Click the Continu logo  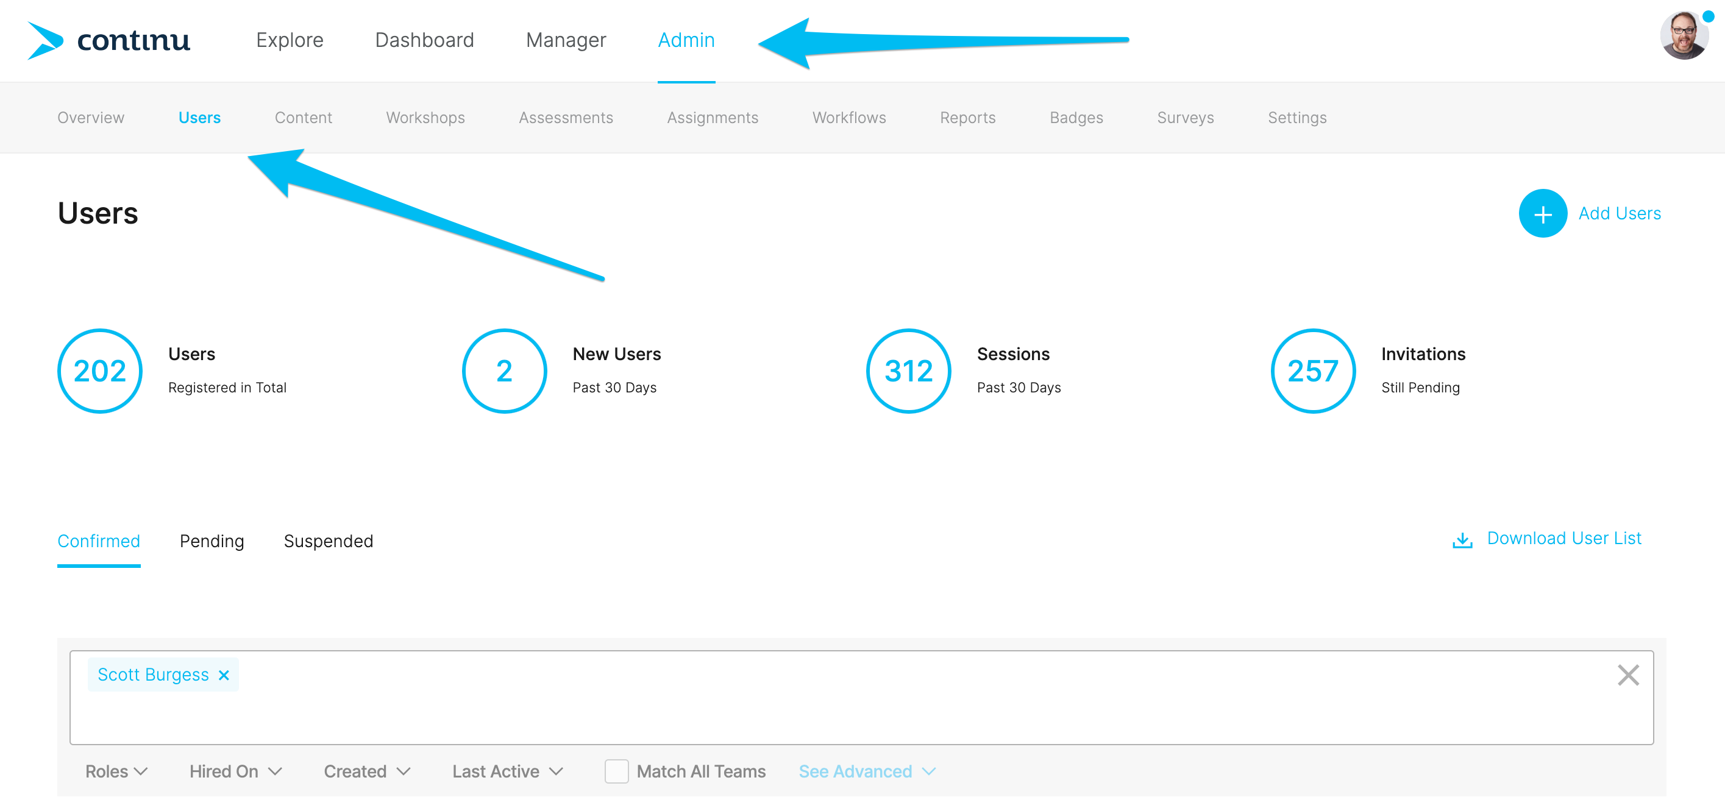coord(108,40)
